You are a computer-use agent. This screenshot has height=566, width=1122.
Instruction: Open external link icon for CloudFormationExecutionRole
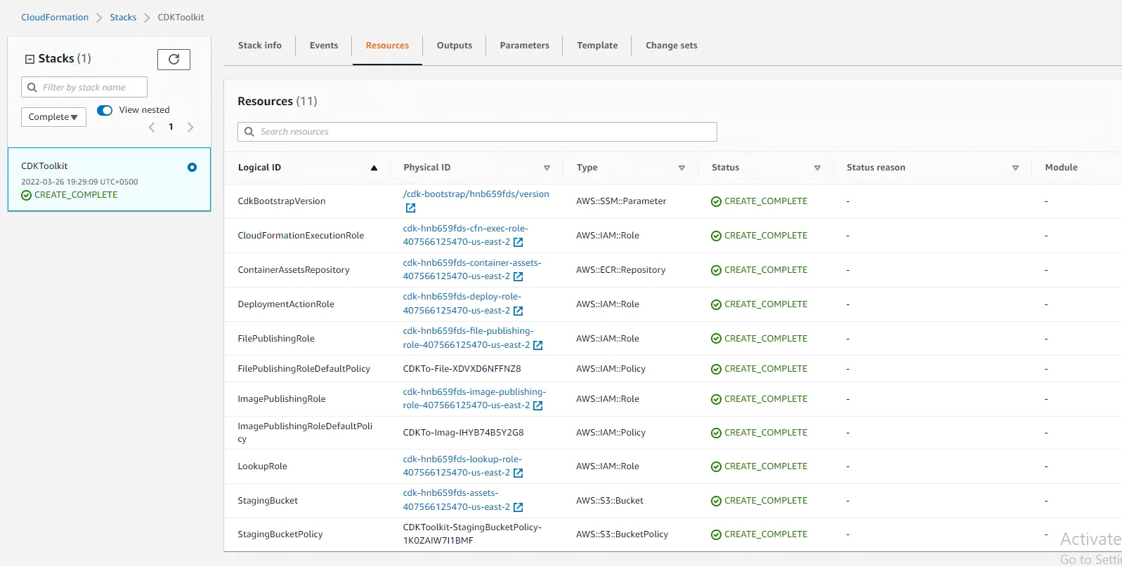click(518, 242)
